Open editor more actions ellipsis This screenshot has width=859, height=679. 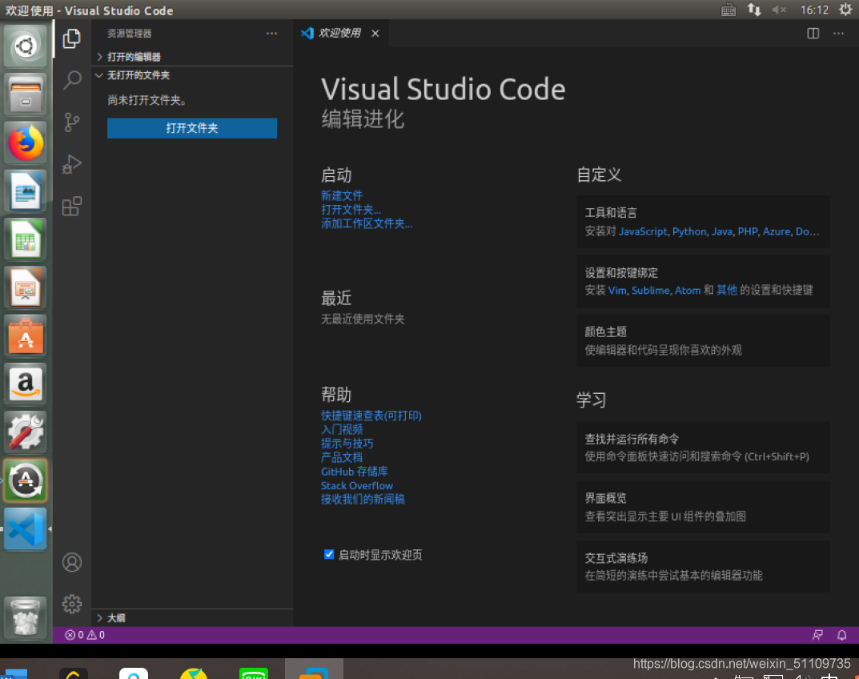(838, 34)
